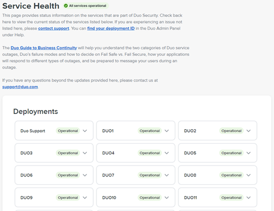Click the Operational badge for DUO8
The image size is (274, 211).
click(231, 175)
